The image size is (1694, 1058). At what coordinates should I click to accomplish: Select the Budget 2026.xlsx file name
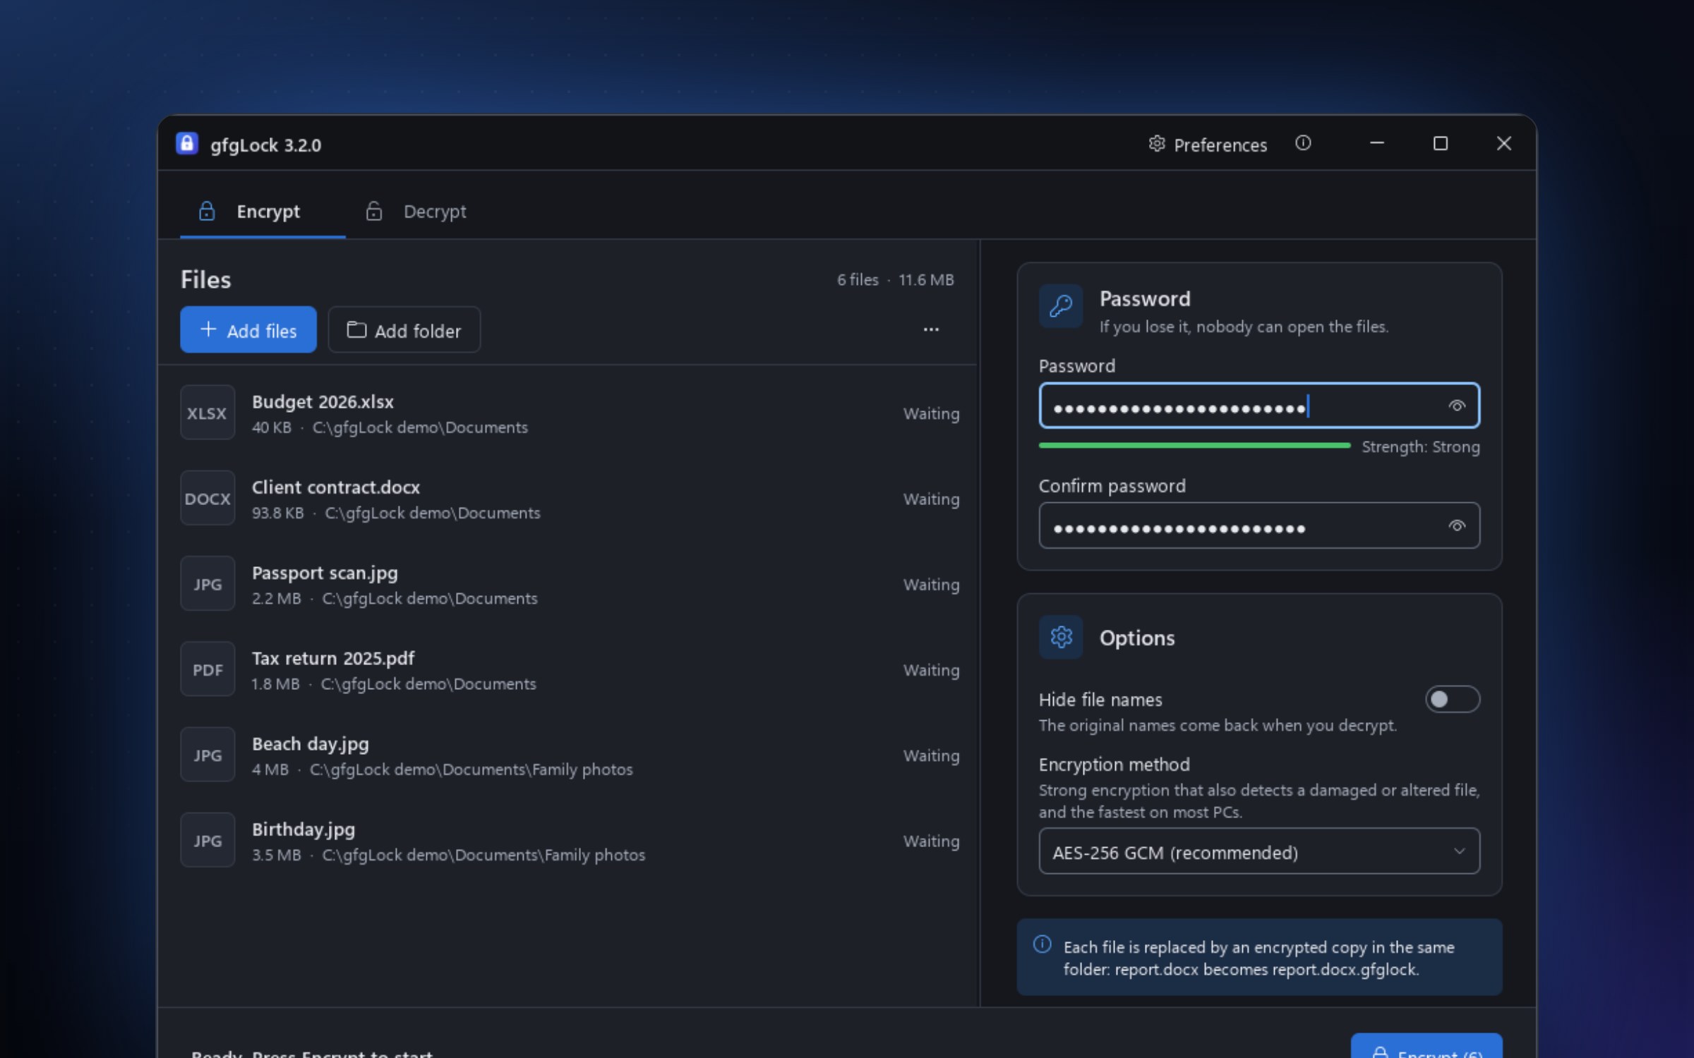pos(323,401)
